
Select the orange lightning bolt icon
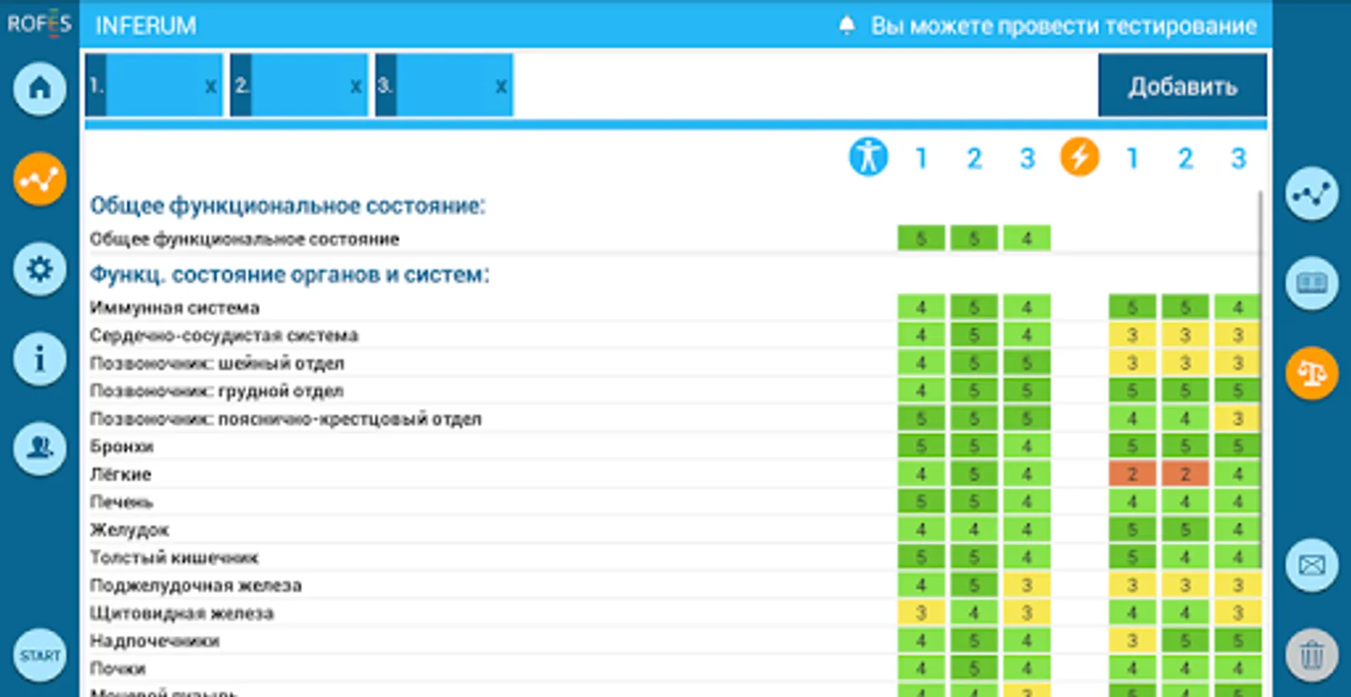tap(1079, 157)
